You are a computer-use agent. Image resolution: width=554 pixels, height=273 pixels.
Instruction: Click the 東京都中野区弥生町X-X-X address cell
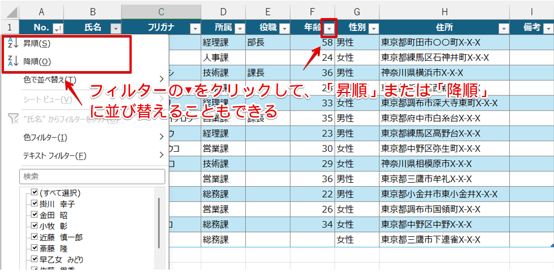pos(444,149)
